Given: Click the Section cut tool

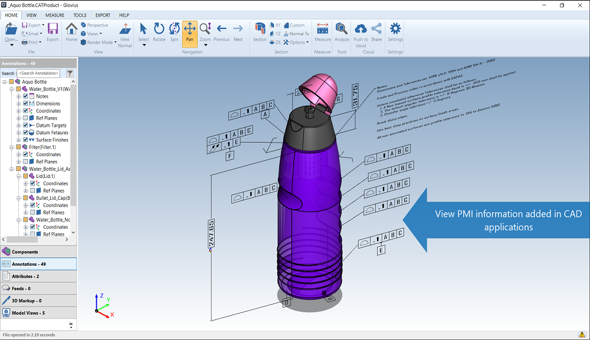Looking at the screenshot, I should click(x=260, y=32).
